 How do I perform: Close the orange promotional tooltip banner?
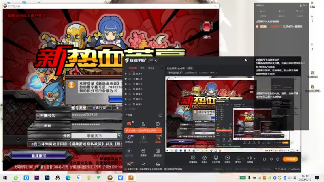tap(160, 131)
